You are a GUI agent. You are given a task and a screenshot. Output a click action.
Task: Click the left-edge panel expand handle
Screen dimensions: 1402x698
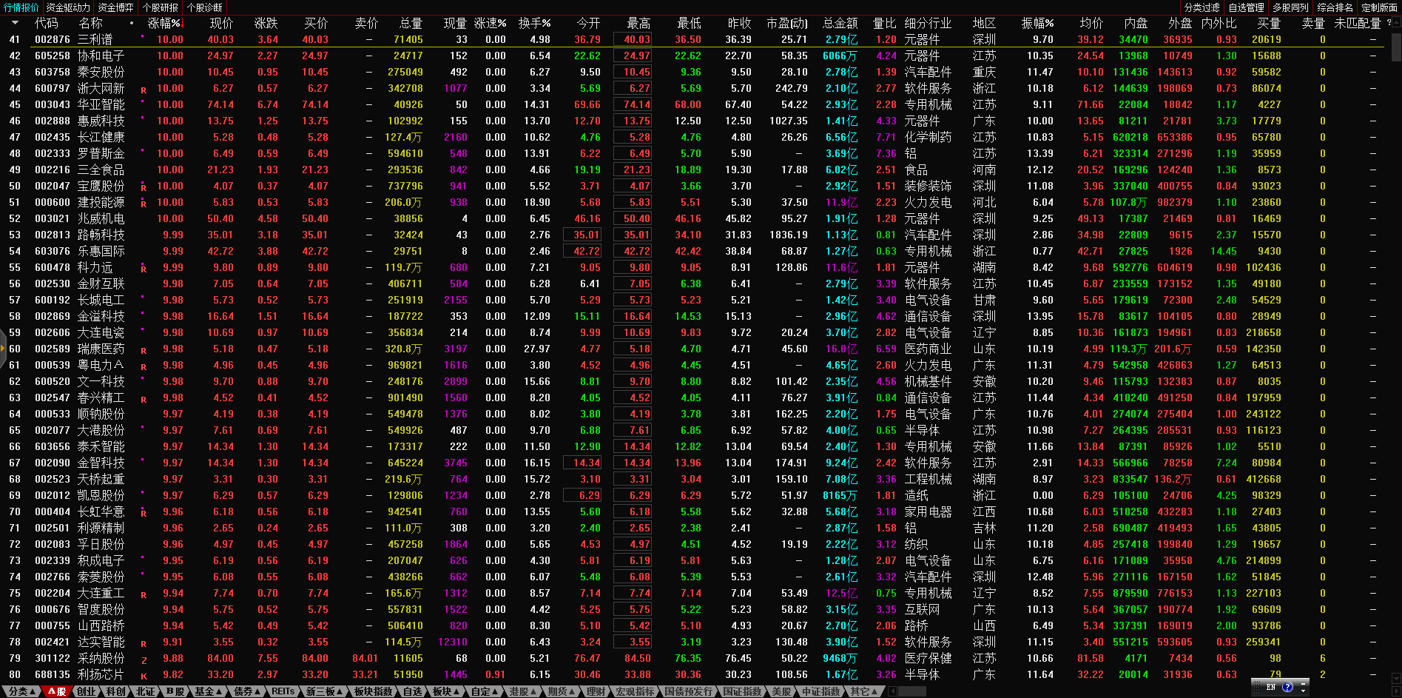click(x=3, y=349)
